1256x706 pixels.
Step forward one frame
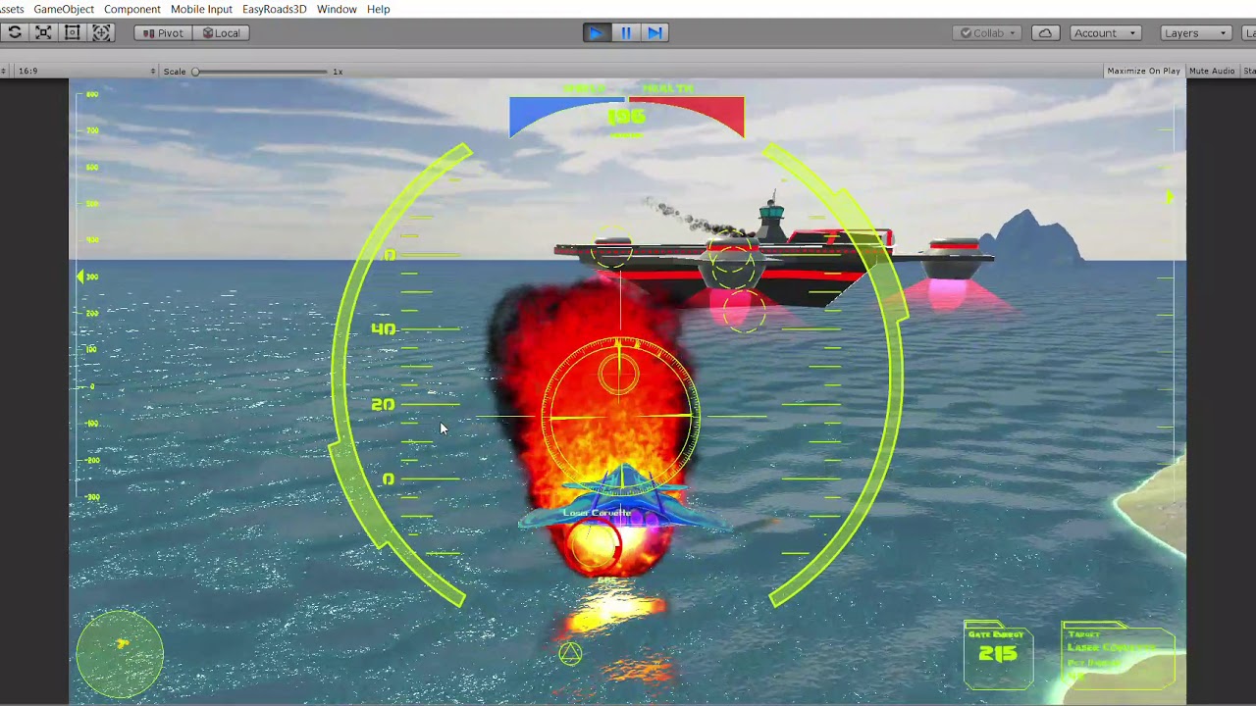[x=654, y=32]
